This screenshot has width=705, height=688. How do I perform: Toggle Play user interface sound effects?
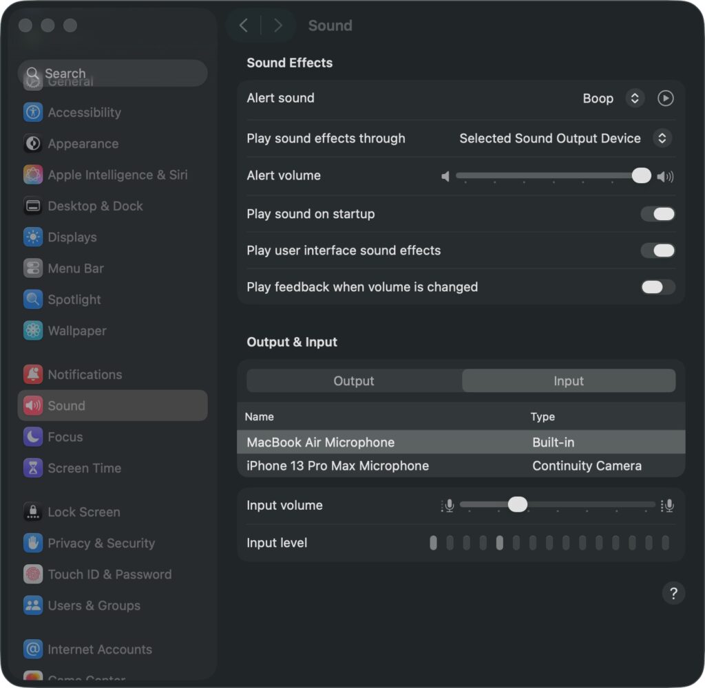(x=657, y=250)
